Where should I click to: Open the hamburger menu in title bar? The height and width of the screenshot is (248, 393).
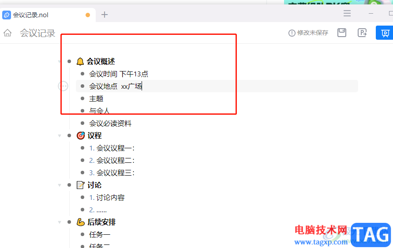click(347, 13)
